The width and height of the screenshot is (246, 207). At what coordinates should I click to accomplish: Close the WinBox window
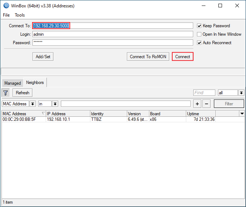click(x=237, y=6)
